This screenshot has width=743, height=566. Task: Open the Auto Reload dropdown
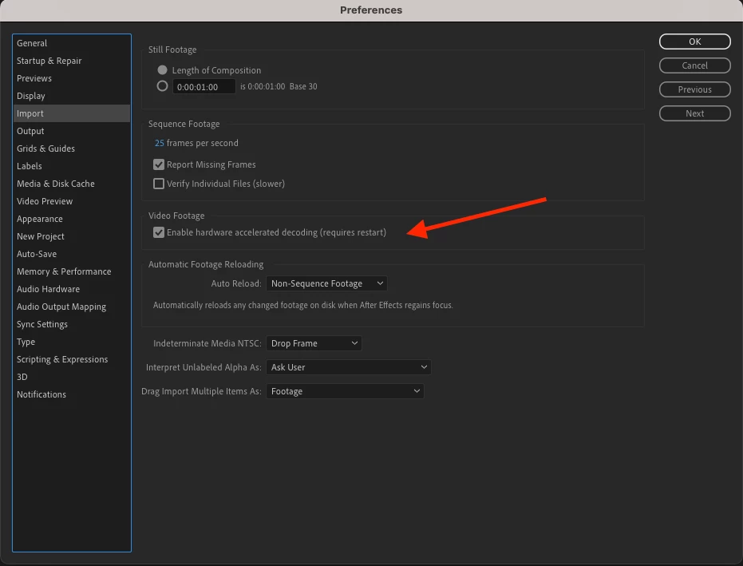click(x=326, y=283)
